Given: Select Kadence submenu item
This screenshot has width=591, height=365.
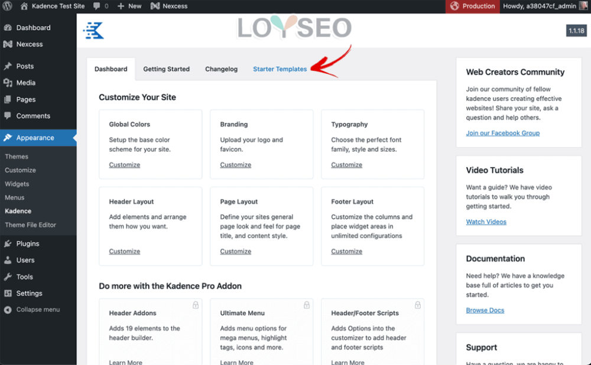Looking at the screenshot, I should click(18, 211).
